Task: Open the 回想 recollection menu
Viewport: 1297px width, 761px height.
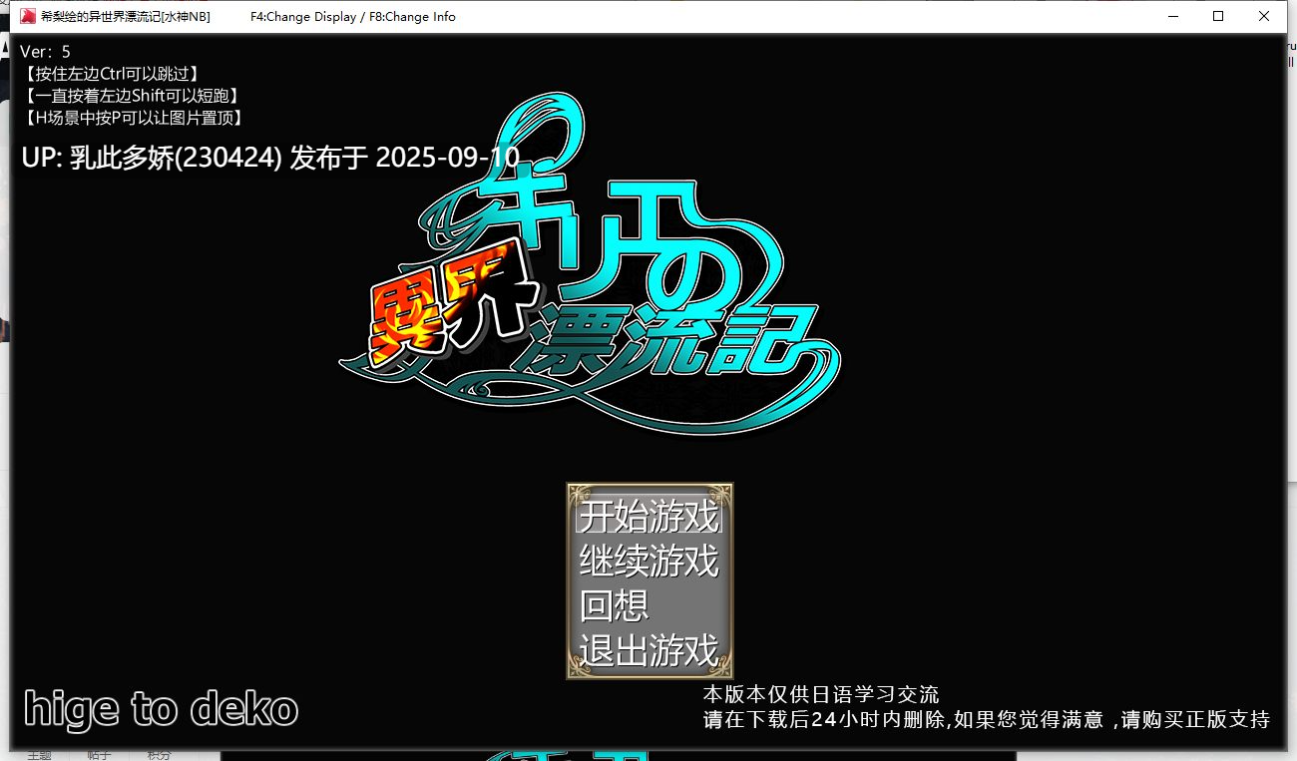Action: pos(615,605)
